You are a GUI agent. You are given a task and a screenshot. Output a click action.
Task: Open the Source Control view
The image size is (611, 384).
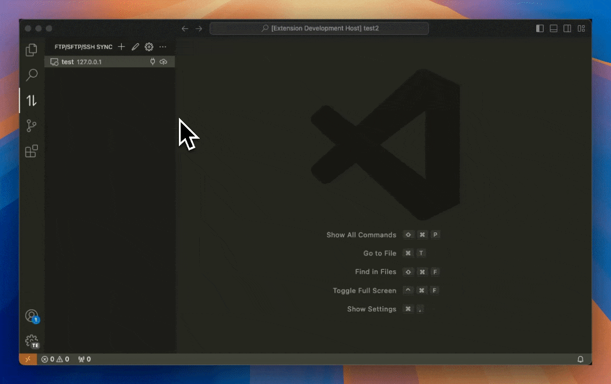pos(31,125)
